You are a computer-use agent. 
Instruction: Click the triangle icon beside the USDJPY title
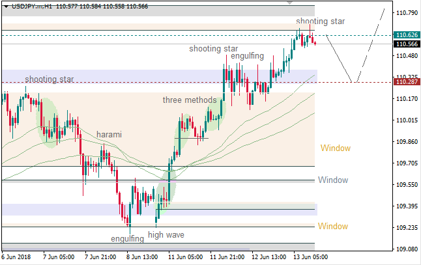tap(6, 6)
